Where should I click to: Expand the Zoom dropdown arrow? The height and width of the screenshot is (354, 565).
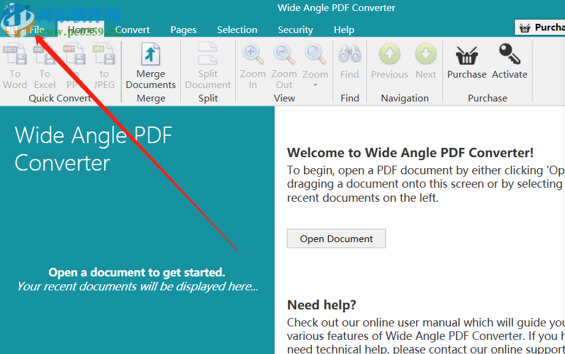pos(316,84)
